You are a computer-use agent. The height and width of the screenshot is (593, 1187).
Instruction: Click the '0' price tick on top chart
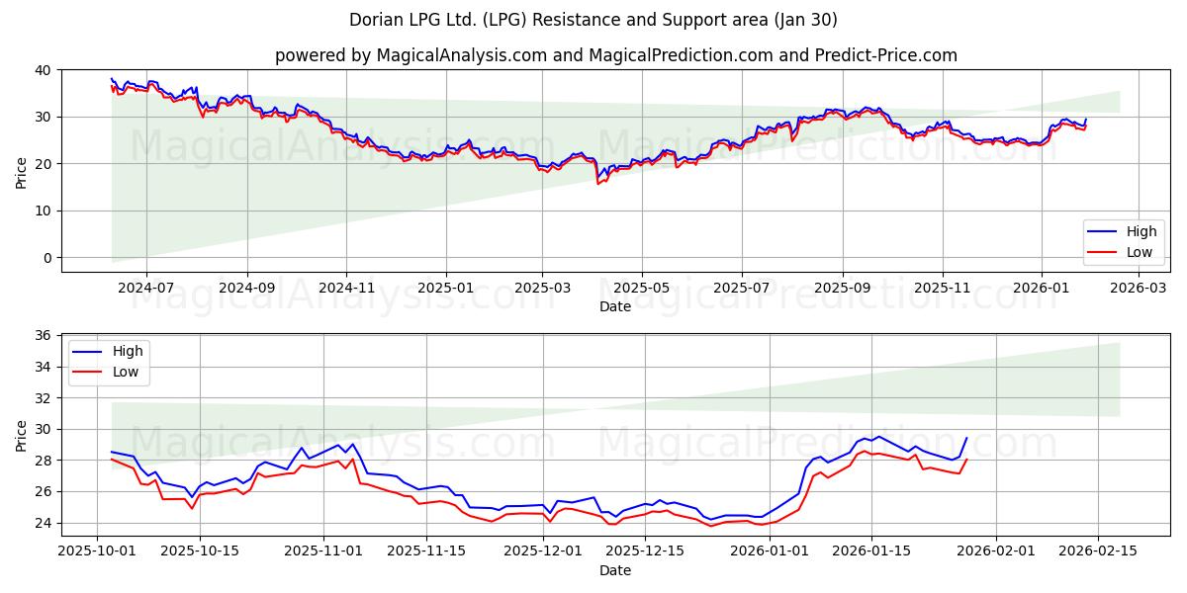pos(49,257)
